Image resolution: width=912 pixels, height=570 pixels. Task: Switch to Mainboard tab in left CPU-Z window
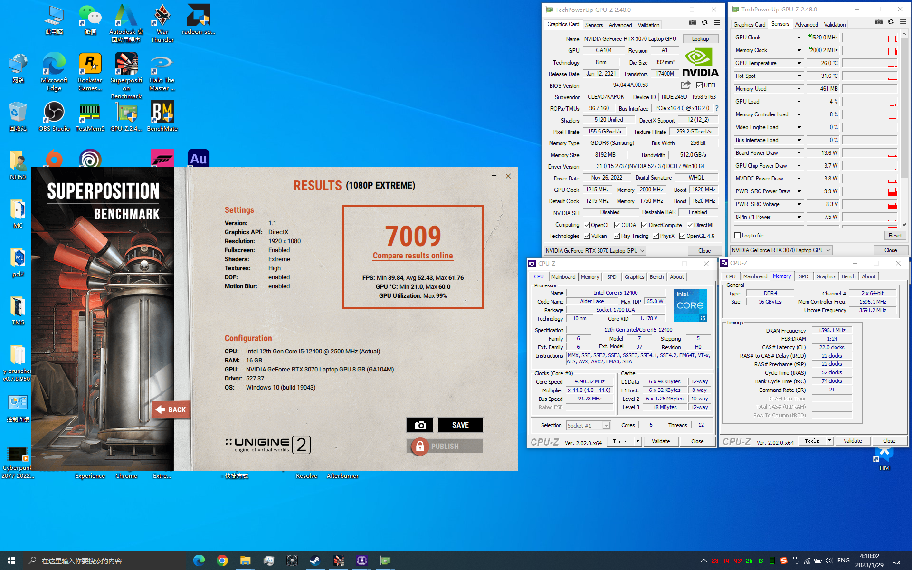pos(563,277)
